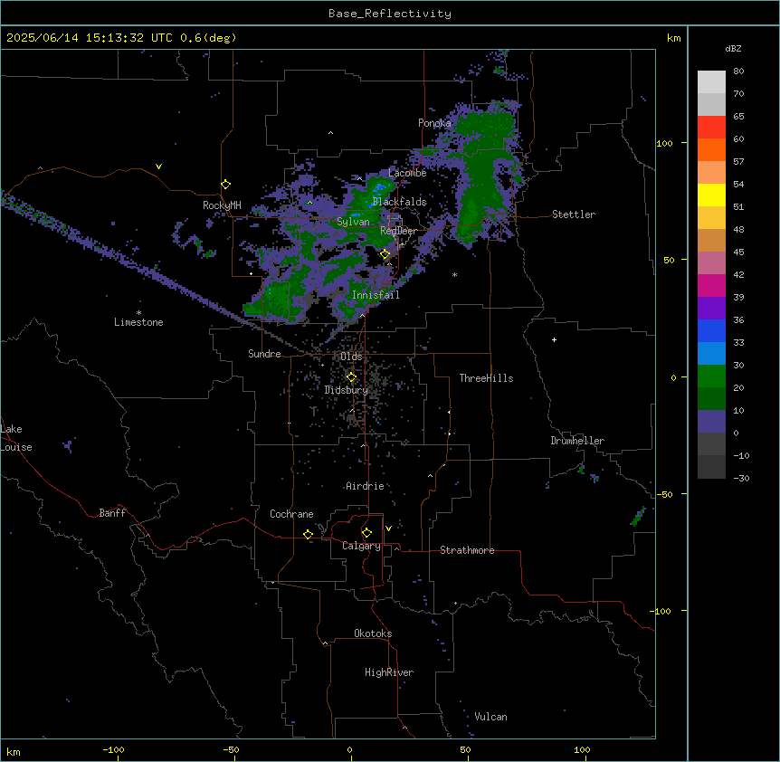
Task: Click the Calgary city label
Action: pyautogui.click(x=361, y=546)
